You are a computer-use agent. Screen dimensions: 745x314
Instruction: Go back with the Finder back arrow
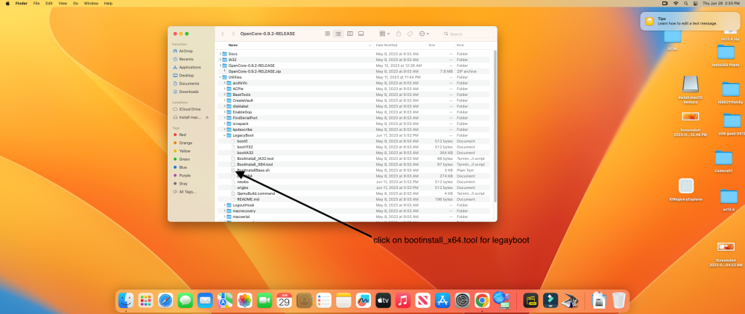point(223,33)
